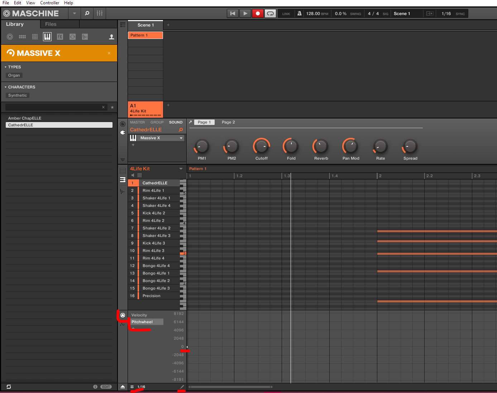Select the Pattern 1 clip slot

[145, 35]
